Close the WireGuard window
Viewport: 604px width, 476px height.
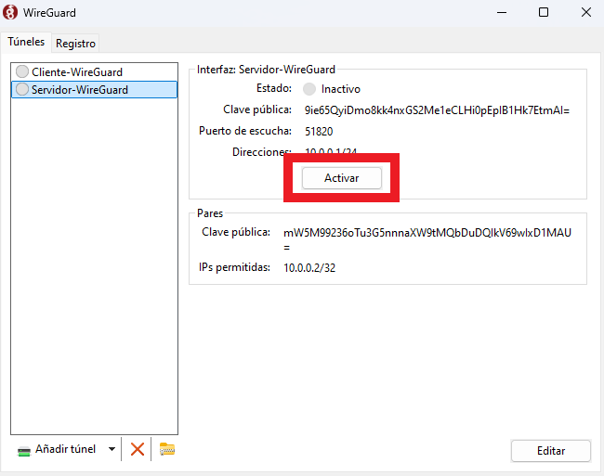(586, 12)
